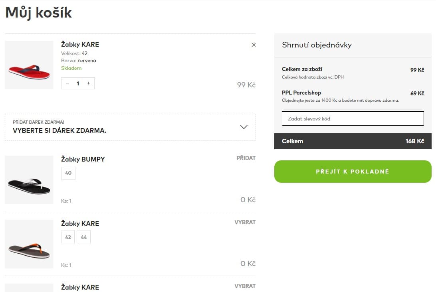Open the Žabky KARE cart item title
Viewport: 436px width, 292px height.
tap(80, 44)
